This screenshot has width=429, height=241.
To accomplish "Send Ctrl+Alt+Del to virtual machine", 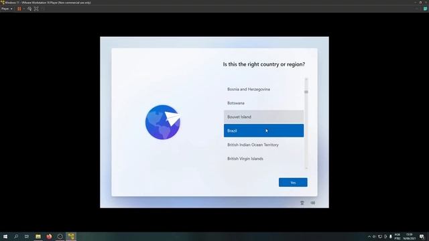I will pos(29,9).
